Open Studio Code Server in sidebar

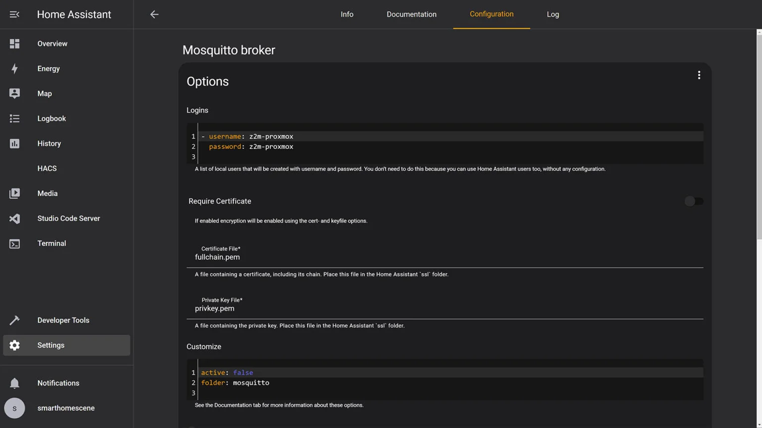pyautogui.click(x=66, y=218)
